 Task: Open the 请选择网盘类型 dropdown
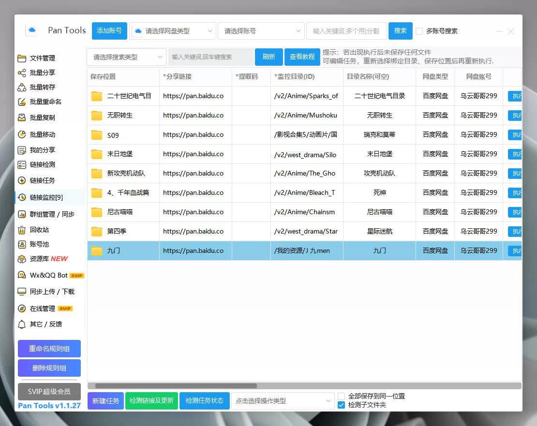(x=173, y=31)
